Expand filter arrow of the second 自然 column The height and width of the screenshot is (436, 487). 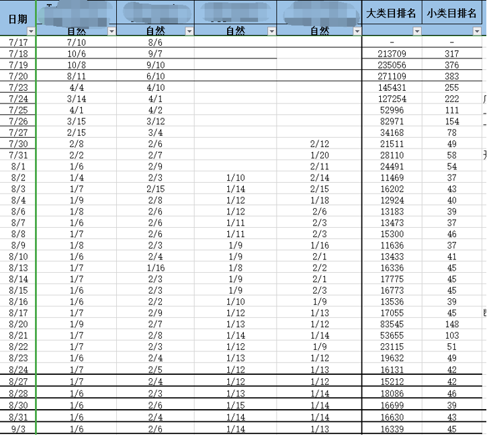[189, 32]
